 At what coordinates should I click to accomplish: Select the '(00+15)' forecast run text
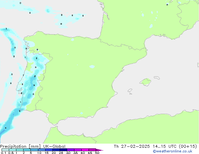(x=188, y=146)
